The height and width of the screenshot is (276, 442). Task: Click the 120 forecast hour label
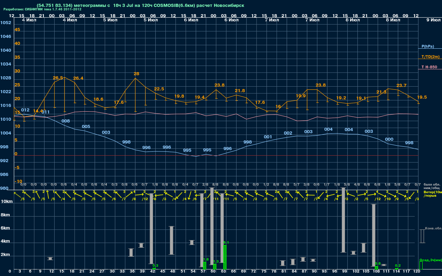pos(416,272)
